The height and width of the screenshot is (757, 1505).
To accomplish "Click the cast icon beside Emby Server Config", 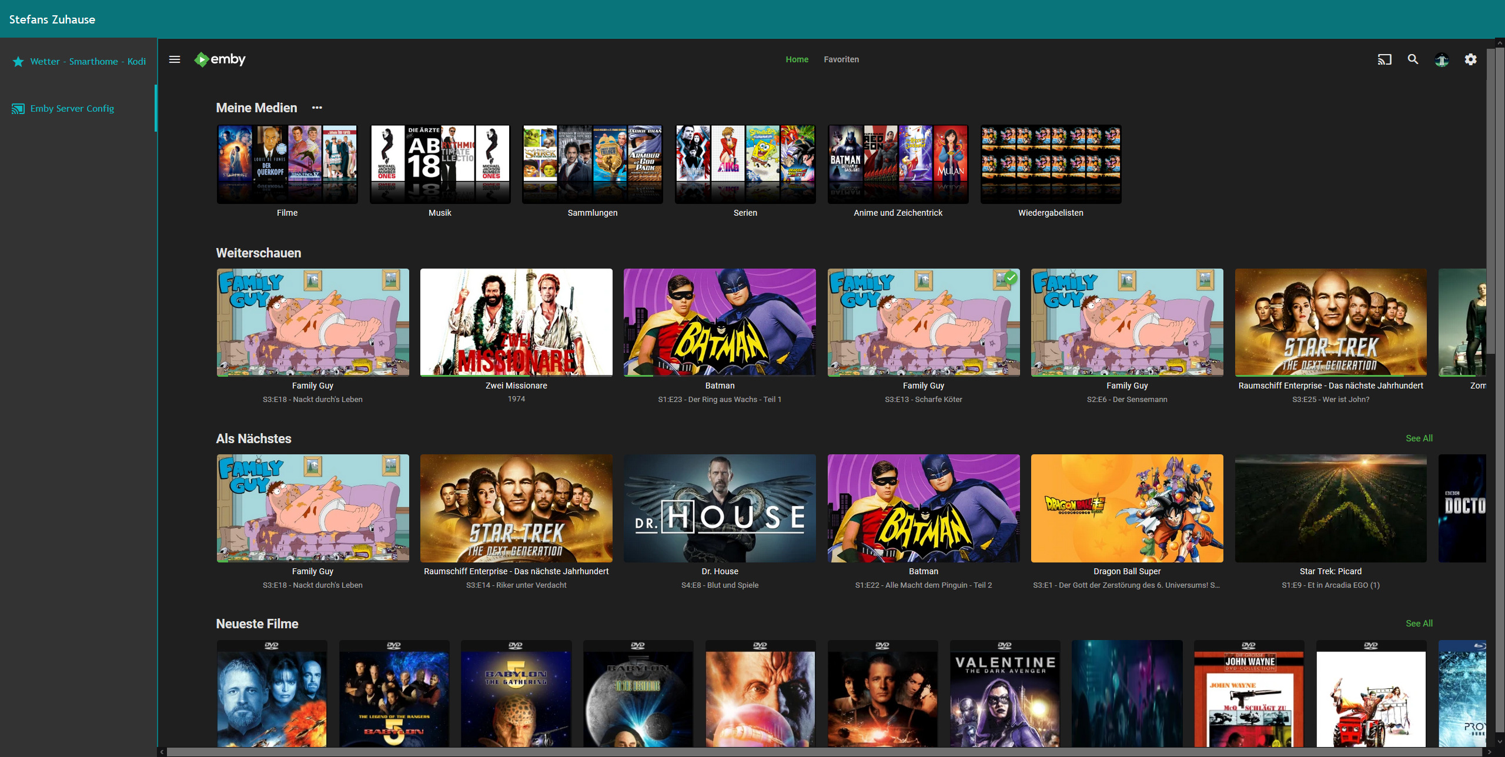I will pyautogui.click(x=18, y=109).
